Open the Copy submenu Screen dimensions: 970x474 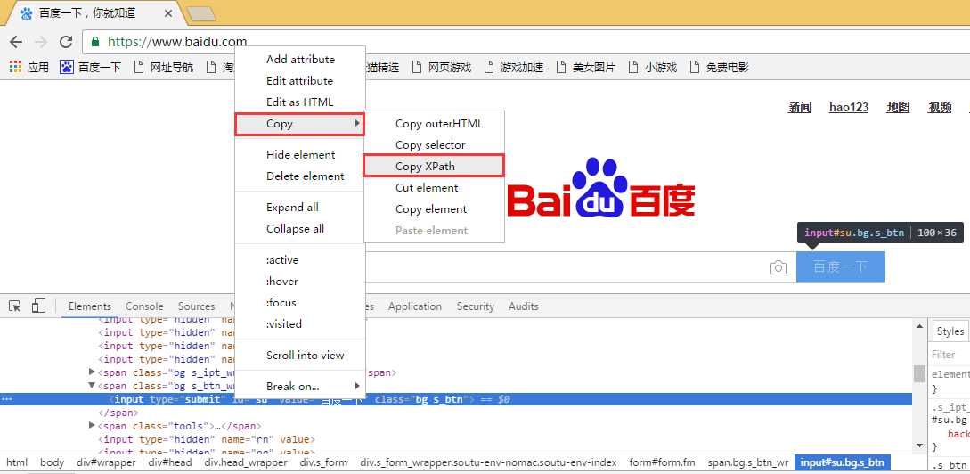300,124
